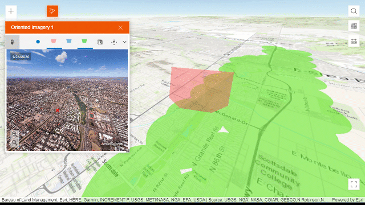Click the navigation crosshair tool icon
This screenshot has width=365, height=205.
[114, 42]
